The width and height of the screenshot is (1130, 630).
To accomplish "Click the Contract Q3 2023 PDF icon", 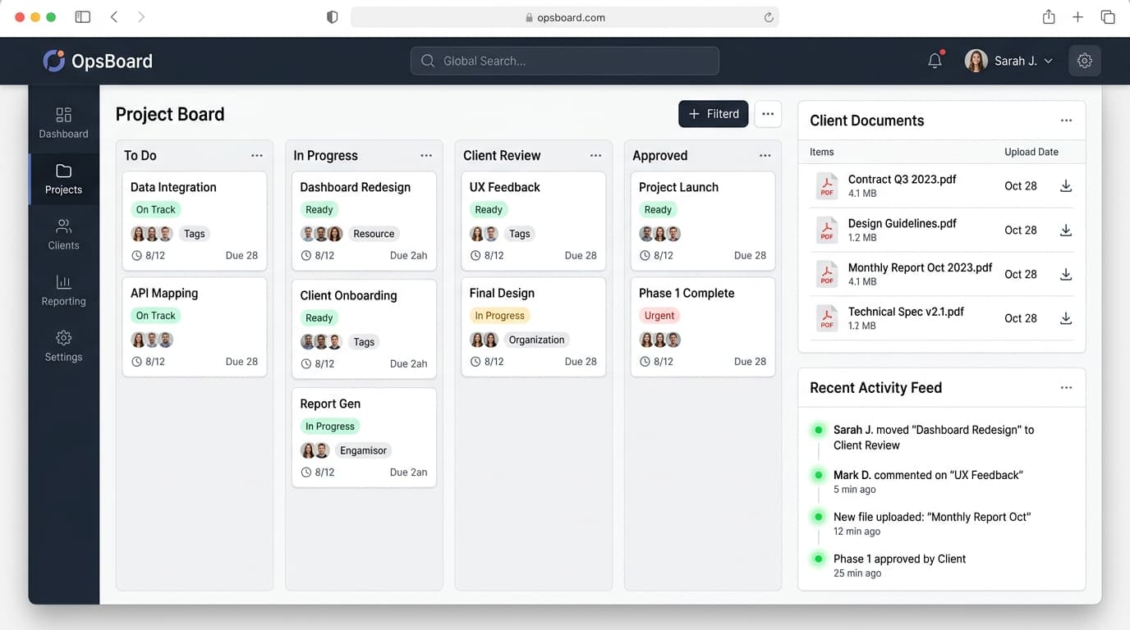I will [x=826, y=186].
